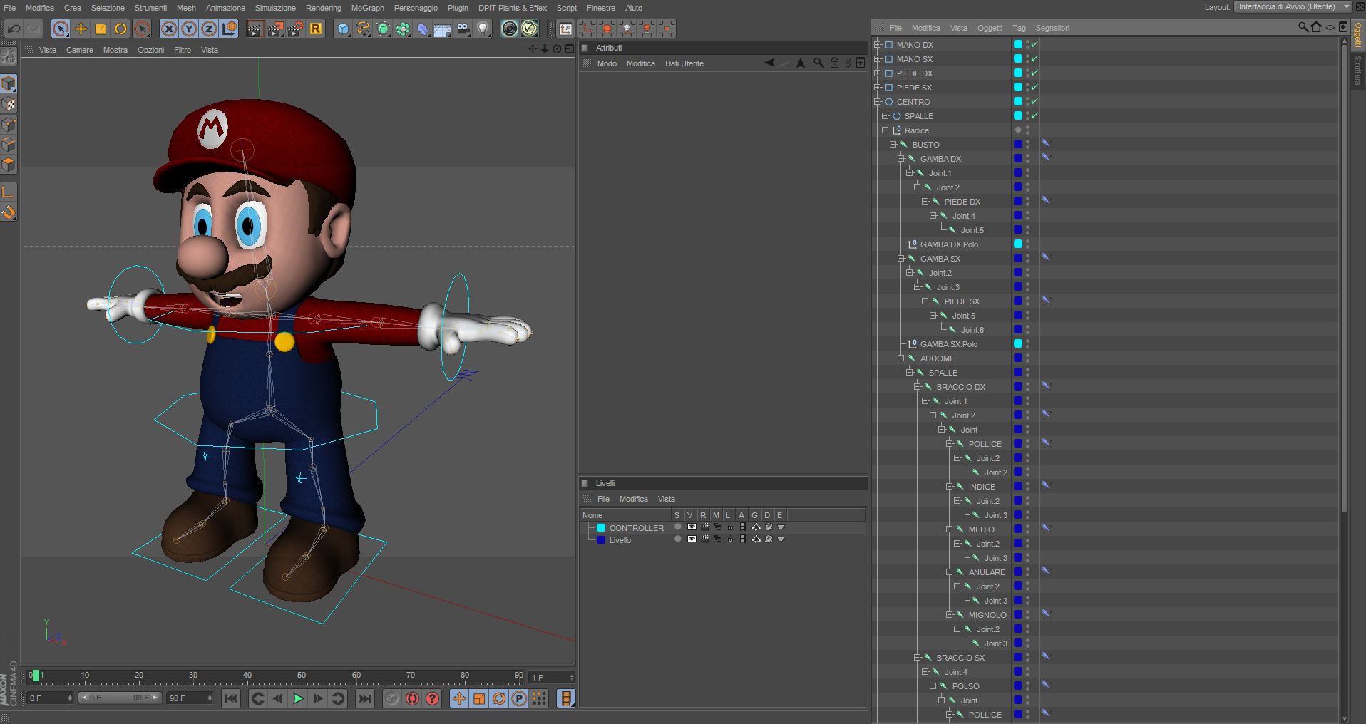Click the Cube primitive icon
Viewport: 1366px width, 724px height.
tap(343, 29)
